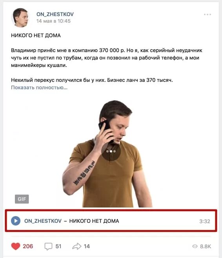Click the audio artist name ON_ZHESTKOV
This screenshot has width=222, height=258.
[x=43, y=221]
